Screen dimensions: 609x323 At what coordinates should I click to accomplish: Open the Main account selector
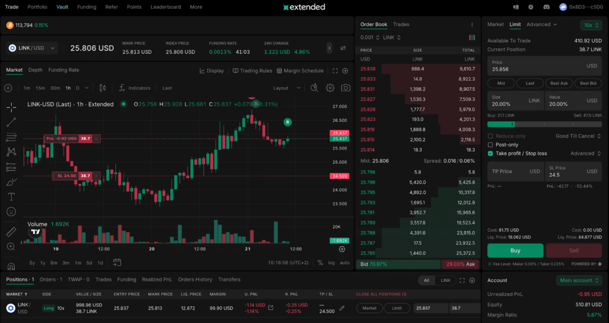tap(579, 280)
